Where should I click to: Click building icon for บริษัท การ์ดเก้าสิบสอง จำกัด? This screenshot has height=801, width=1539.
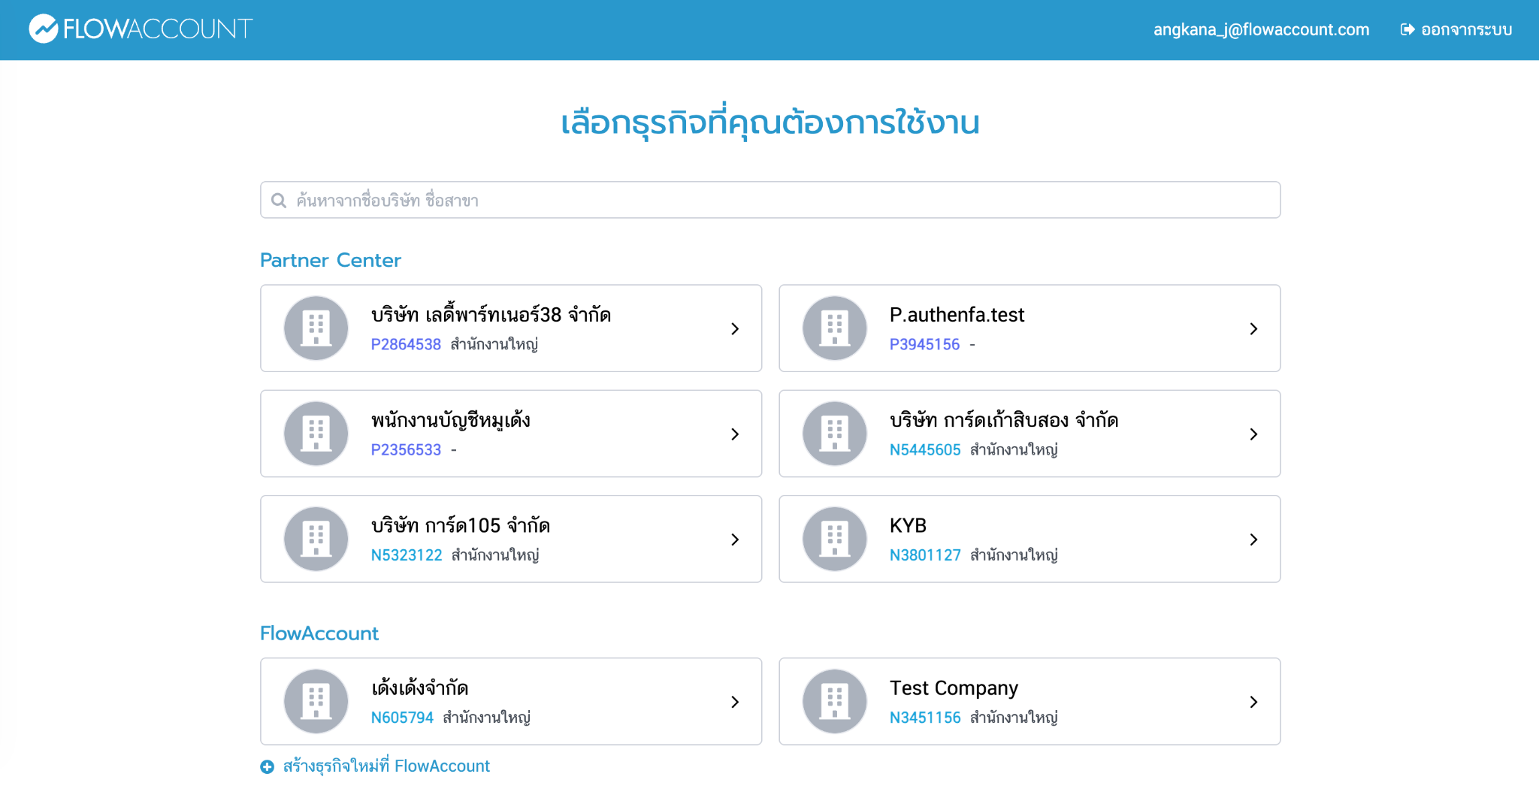pos(835,434)
